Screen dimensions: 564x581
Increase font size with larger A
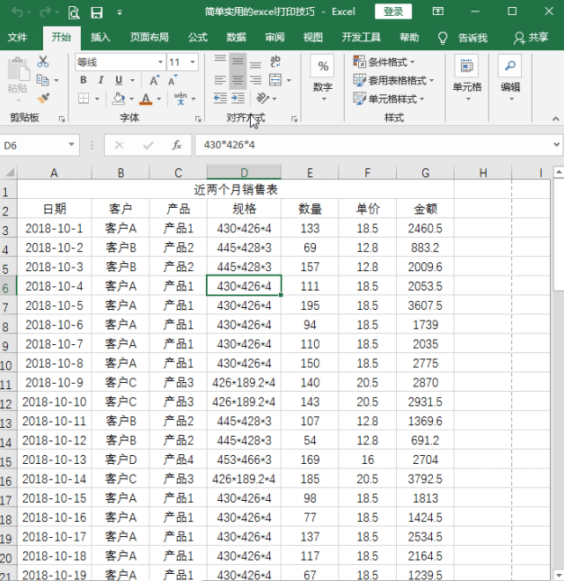[155, 80]
